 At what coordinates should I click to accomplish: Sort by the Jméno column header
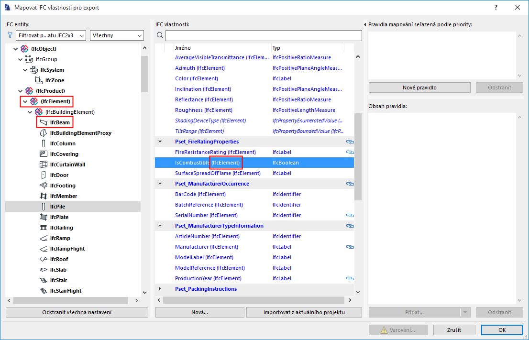point(222,48)
